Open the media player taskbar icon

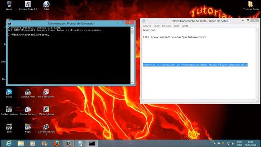[x=33, y=143]
